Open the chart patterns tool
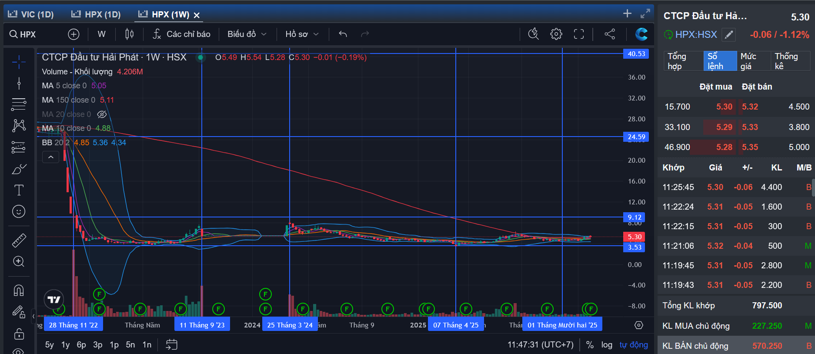 coord(19,126)
